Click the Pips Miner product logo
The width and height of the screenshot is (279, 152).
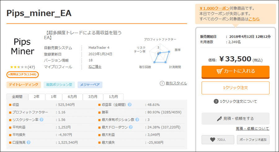click(x=22, y=47)
